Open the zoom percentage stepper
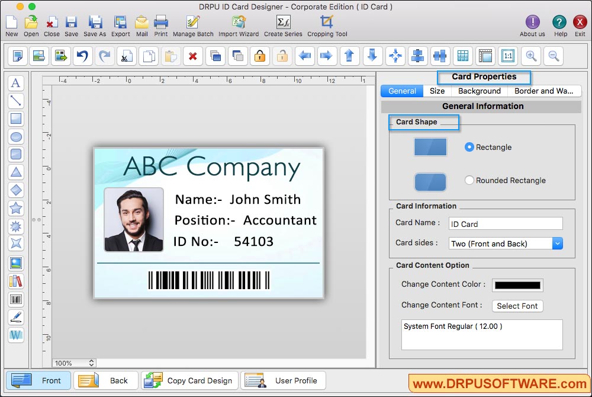The width and height of the screenshot is (592, 397). pyautogui.click(x=91, y=363)
